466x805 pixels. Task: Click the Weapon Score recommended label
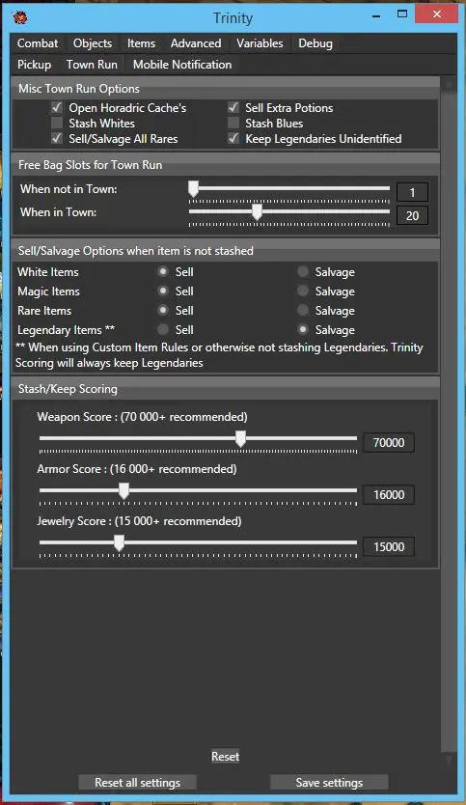(142, 417)
